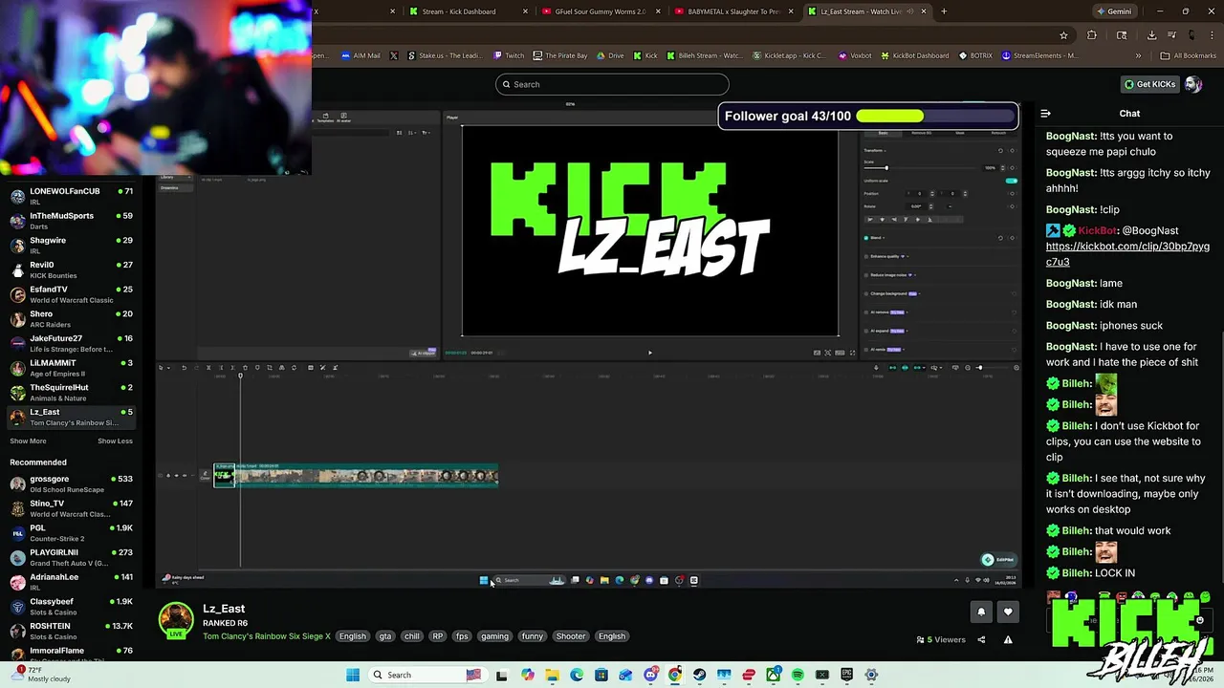Open grossgore recommended channel
This screenshot has height=688, width=1224.
pyautogui.click(x=72, y=484)
